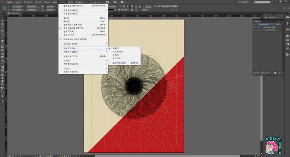The height and width of the screenshot is (157, 290).
Task: Select the Selection tool in the toolbox
Action: click(2, 18)
